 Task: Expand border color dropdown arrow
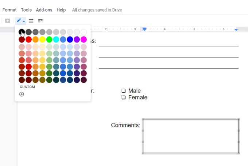(x=24, y=21)
